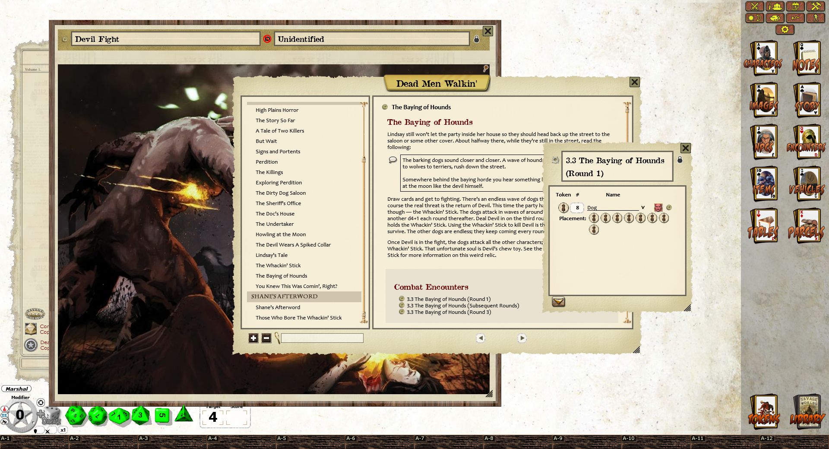Open the Calendar icon in top toolbar
The width and height of the screenshot is (829, 449).
pos(795,6)
